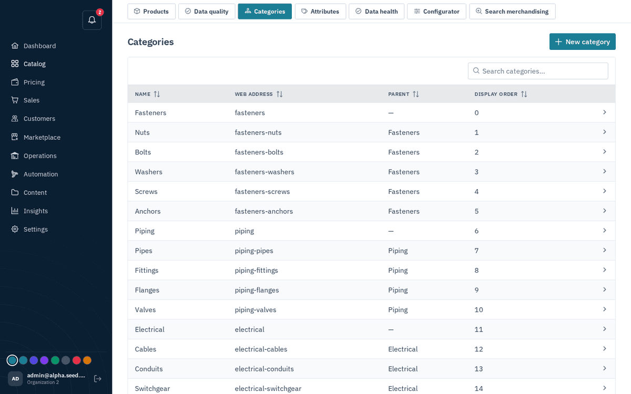Open the Data health tab
The image size is (631, 394).
[x=376, y=12]
